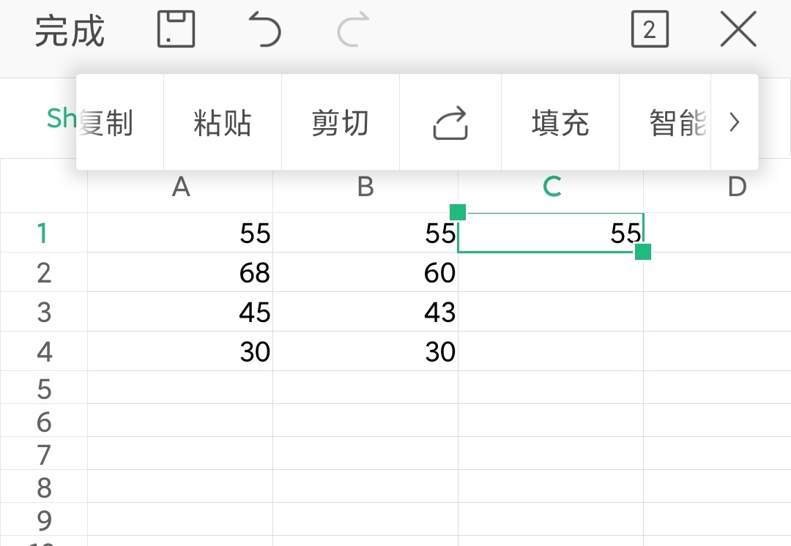791x546 pixels.
Task: Select row 6 header
Action: (44, 420)
